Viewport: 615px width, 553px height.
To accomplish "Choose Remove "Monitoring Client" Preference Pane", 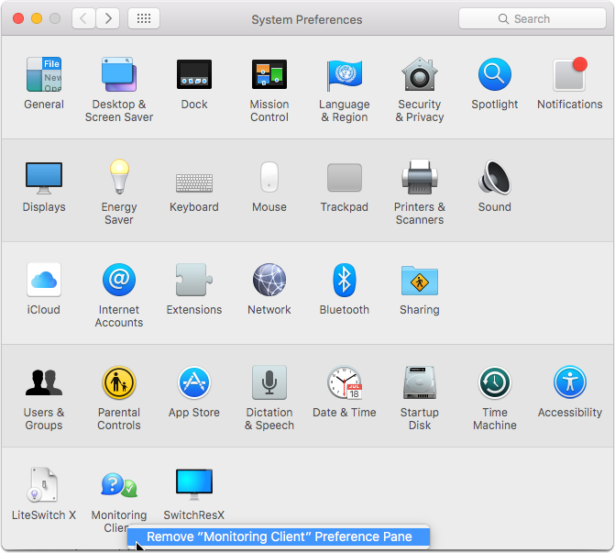I will [279, 536].
